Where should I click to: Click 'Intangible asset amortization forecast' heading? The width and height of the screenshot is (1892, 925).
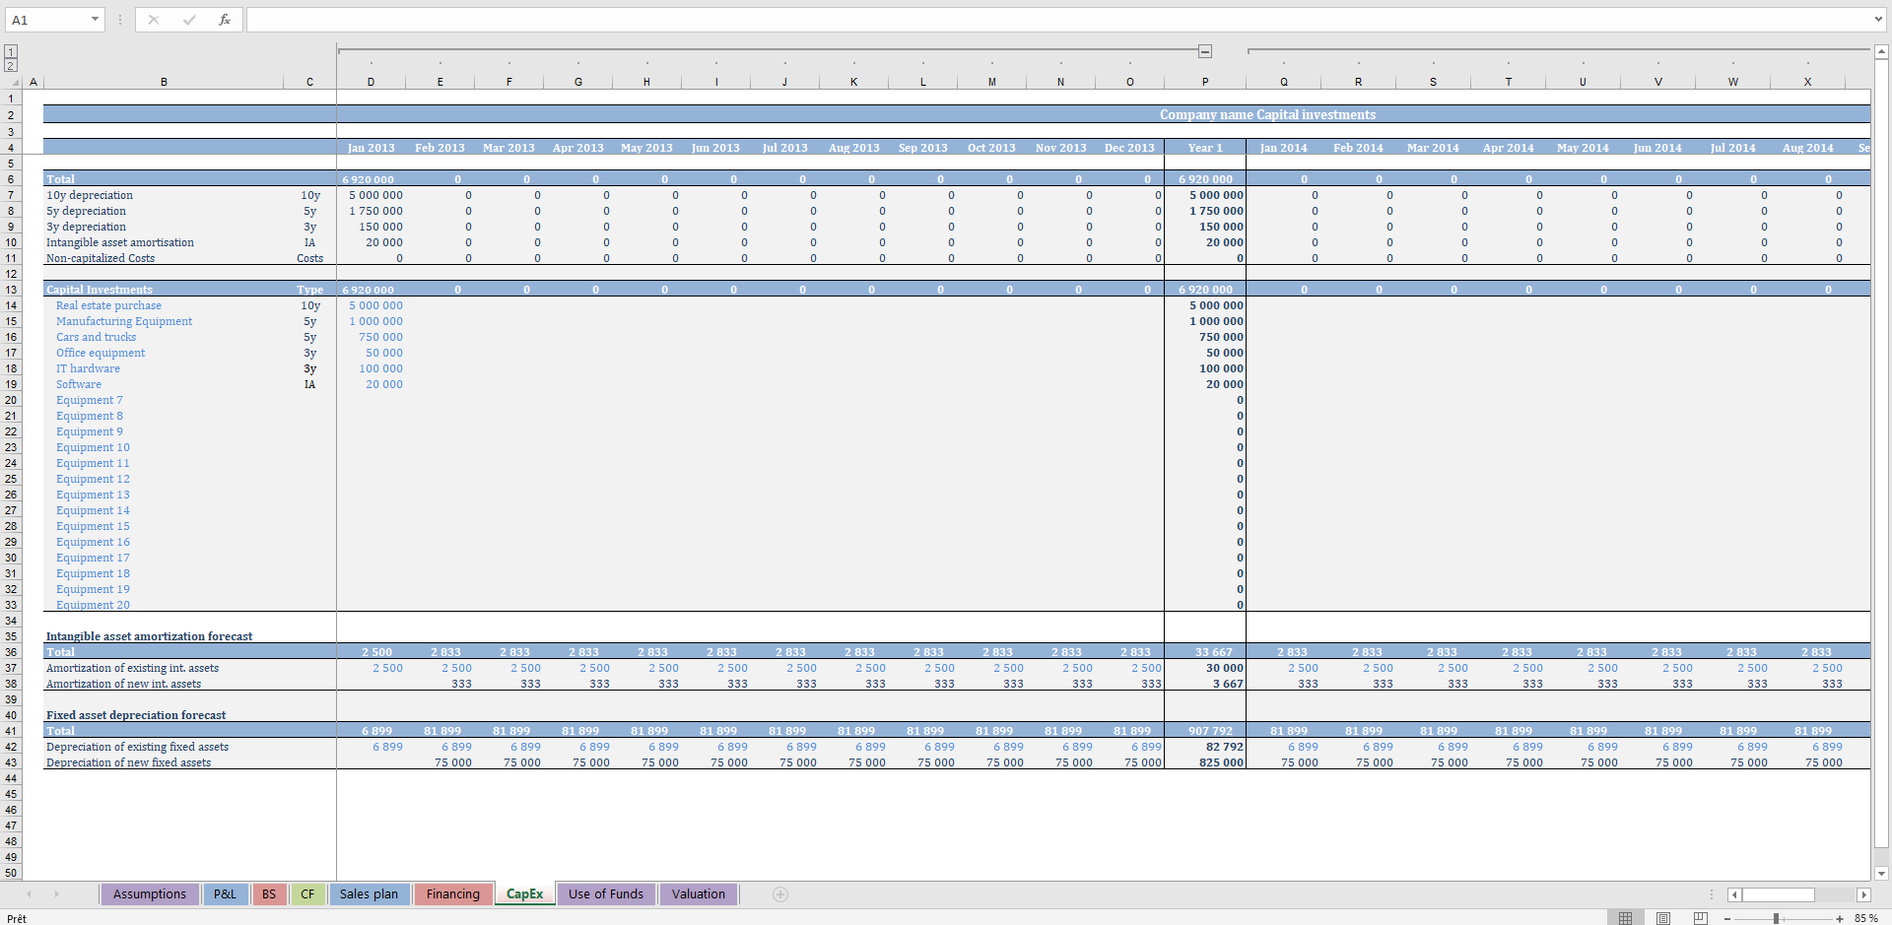149,636
